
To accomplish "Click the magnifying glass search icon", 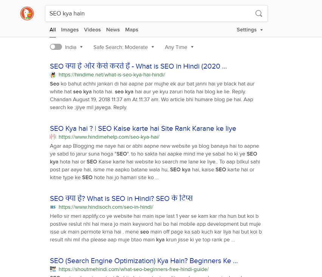I will 259,14.
